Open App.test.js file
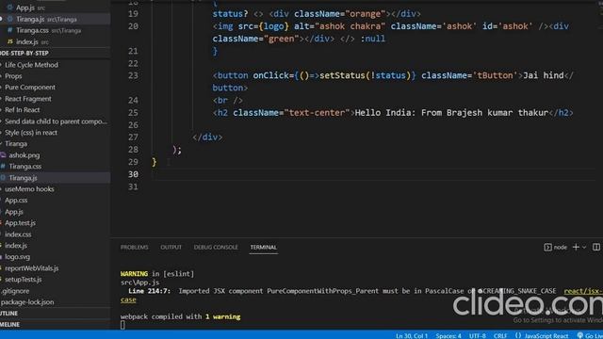The image size is (603, 339). [20, 222]
